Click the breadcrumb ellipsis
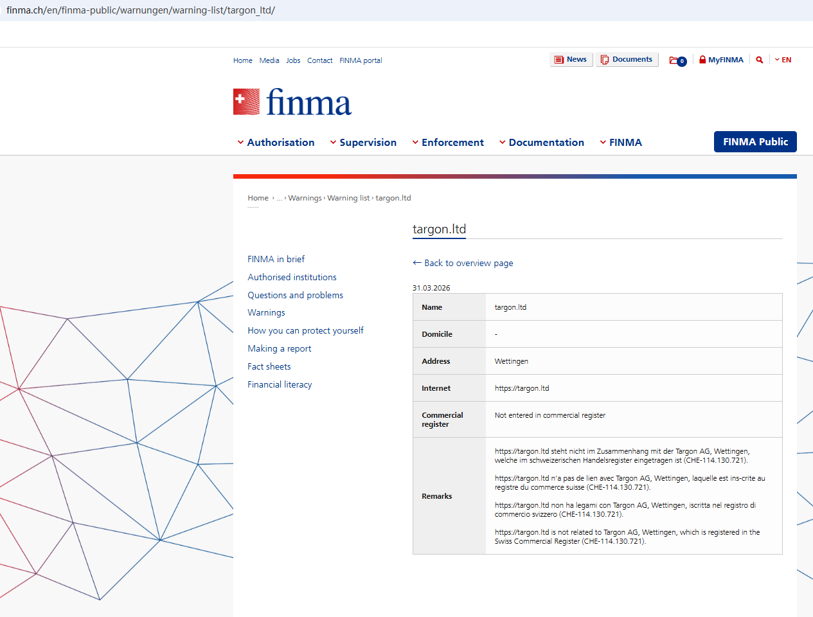 pyautogui.click(x=280, y=198)
